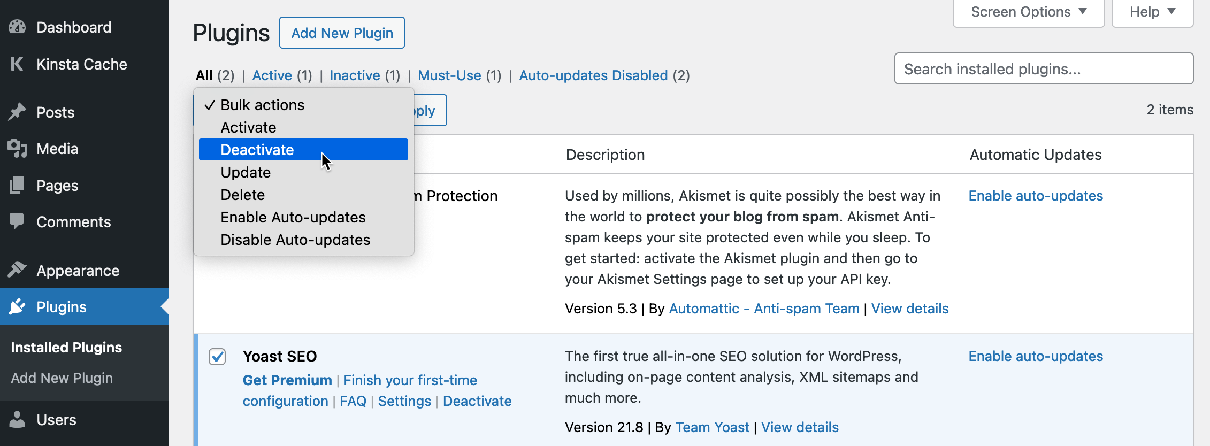Open Yoast SEO FAQ link
This screenshot has width=1210, height=446.
click(353, 401)
